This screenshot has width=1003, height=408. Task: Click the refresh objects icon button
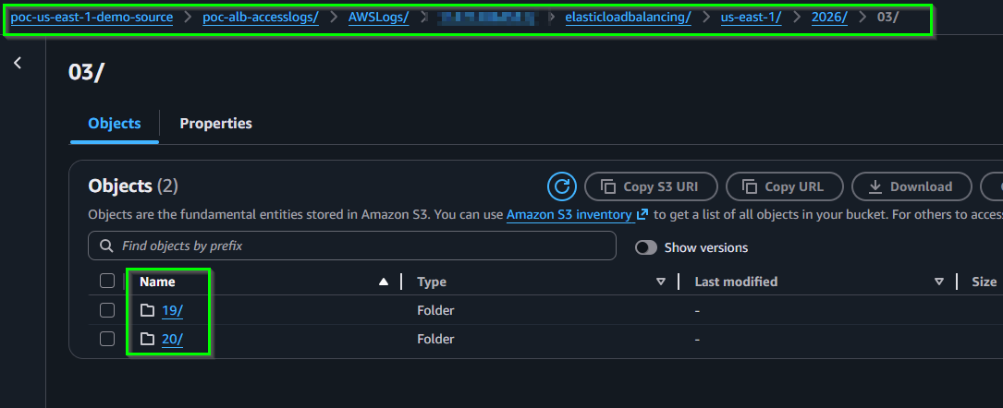point(562,187)
